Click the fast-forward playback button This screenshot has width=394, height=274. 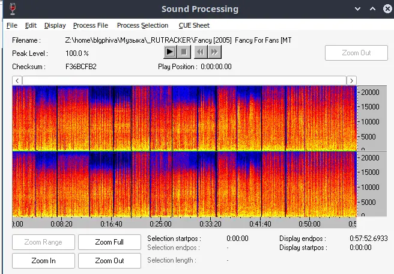point(214,52)
